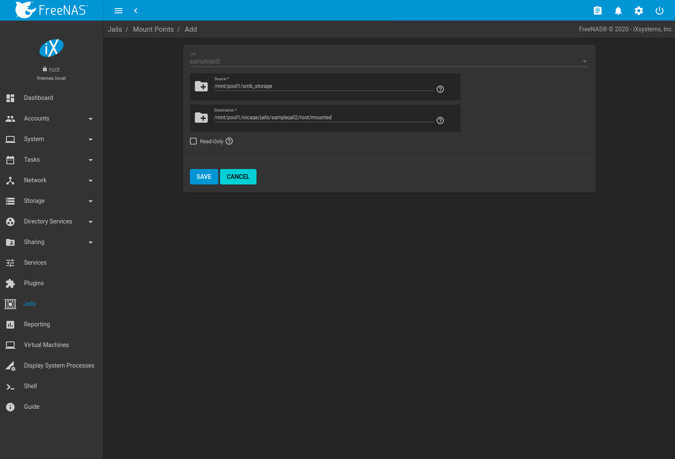Click the power icon in top bar
Viewport: 675px width, 459px height.
click(x=659, y=11)
